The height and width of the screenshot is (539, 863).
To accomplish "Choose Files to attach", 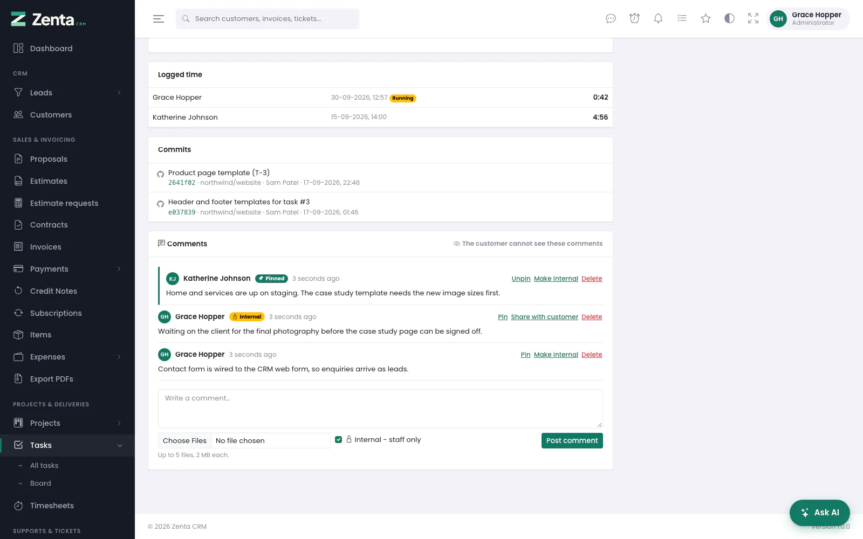I will click(184, 441).
